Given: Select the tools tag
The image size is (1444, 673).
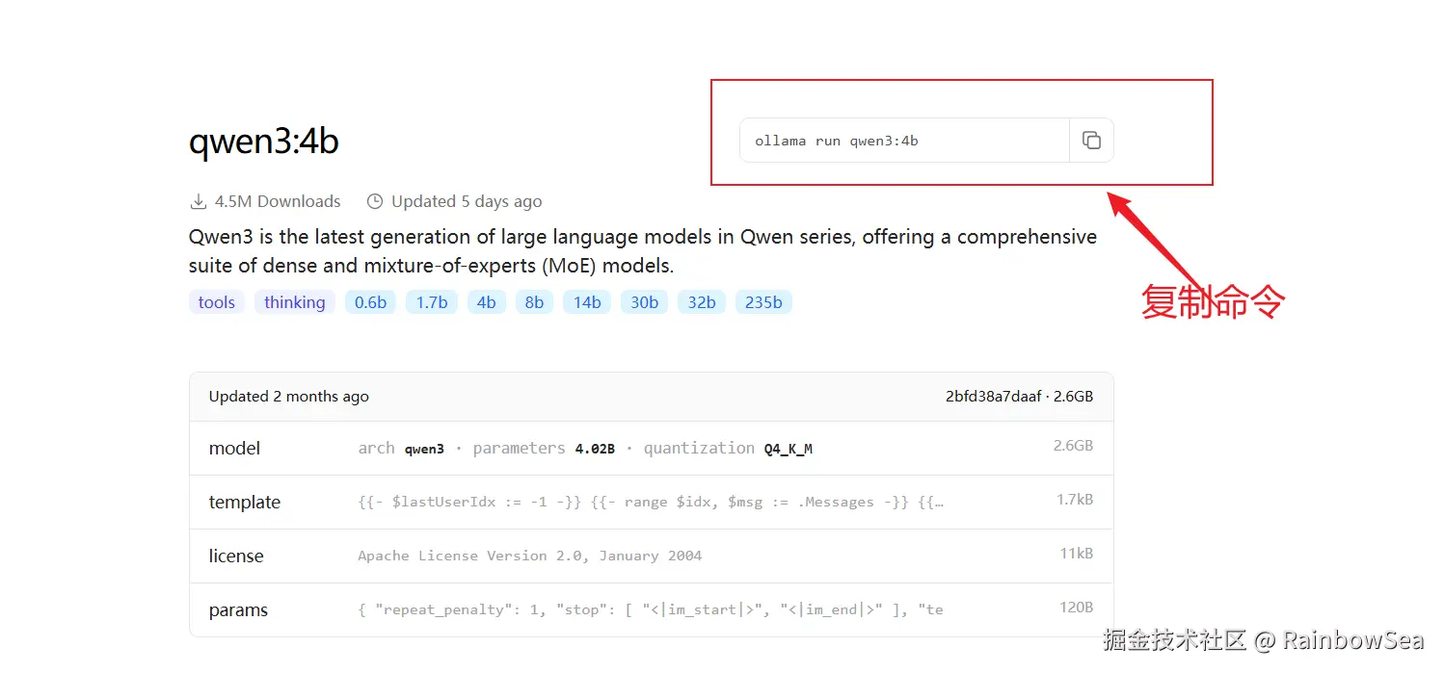Looking at the screenshot, I should click(x=217, y=302).
